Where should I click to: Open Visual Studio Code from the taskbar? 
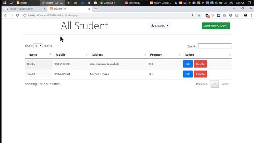tap(82, 3)
